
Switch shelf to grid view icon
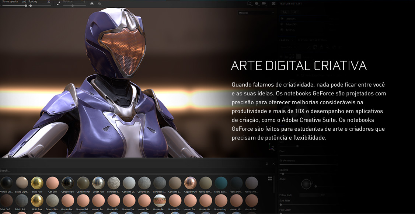tap(270, 178)
